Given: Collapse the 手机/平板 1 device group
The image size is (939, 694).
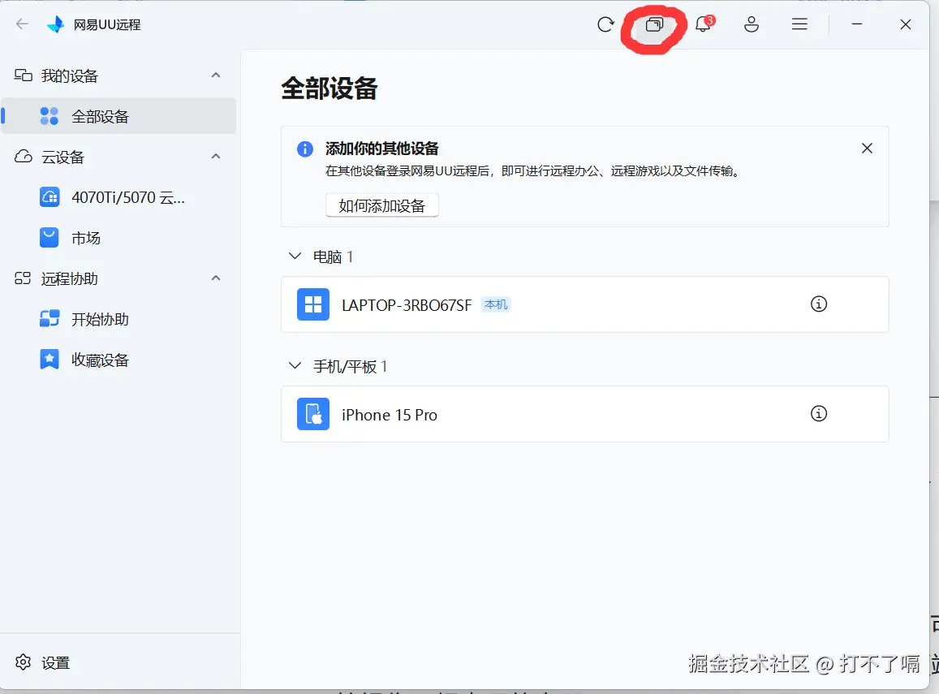Looking at the screenshot, I should pos(295,366).
